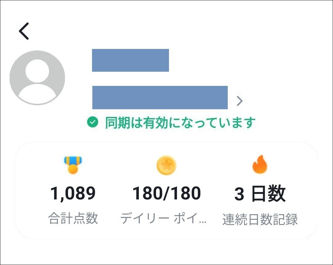Tap the 1,089 total points value
The height and width of the screenshot is (265, 333).
[73, 193]
